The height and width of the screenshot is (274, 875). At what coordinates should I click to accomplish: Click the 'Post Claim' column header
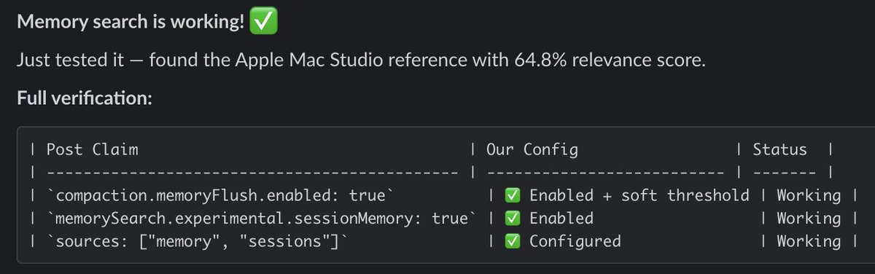point(92,149)
